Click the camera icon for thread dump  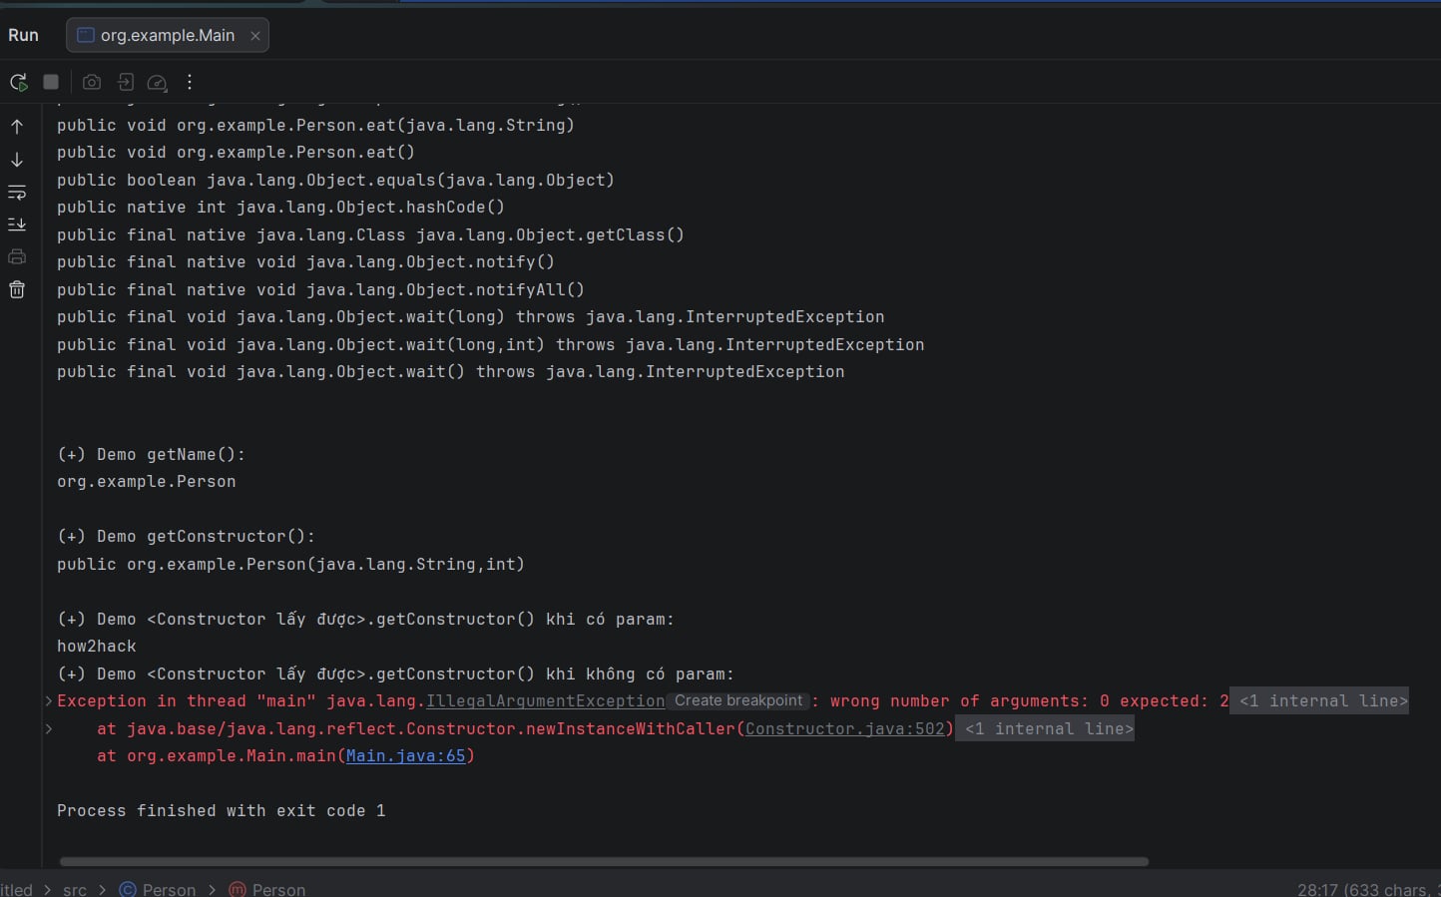point(92,83)
